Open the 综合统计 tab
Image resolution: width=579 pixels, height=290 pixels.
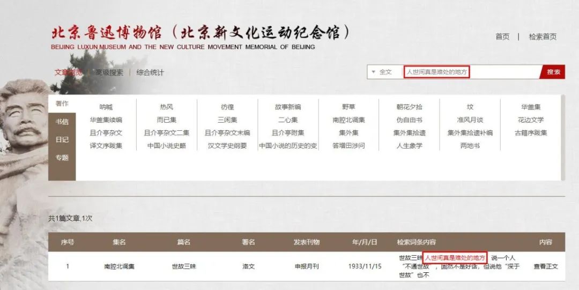pos(150,72)
